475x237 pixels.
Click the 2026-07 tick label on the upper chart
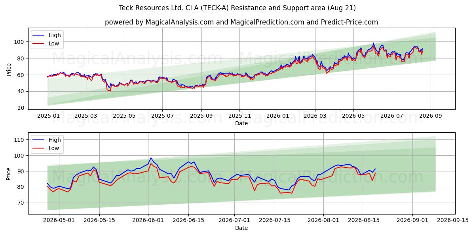pyautogui.click(x=391, y=116)
